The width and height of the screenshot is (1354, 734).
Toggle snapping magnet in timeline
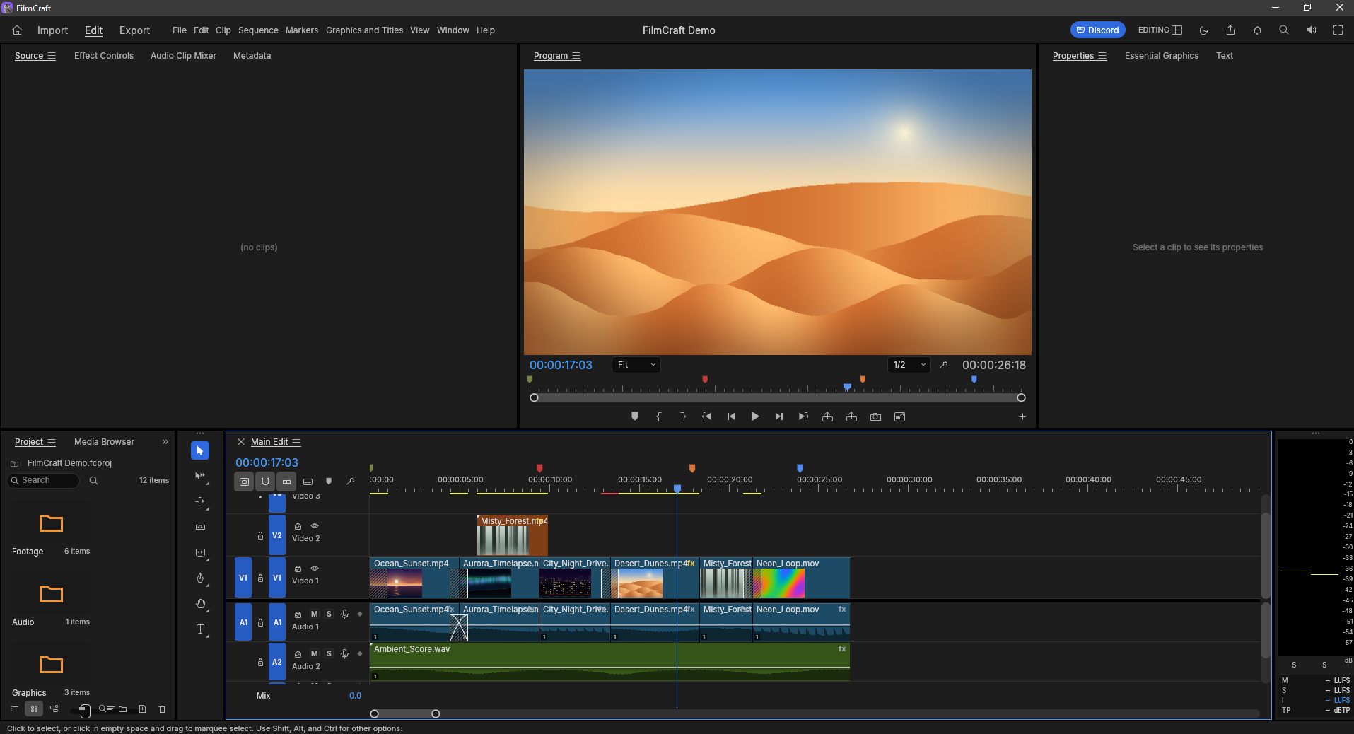[265, 482]
